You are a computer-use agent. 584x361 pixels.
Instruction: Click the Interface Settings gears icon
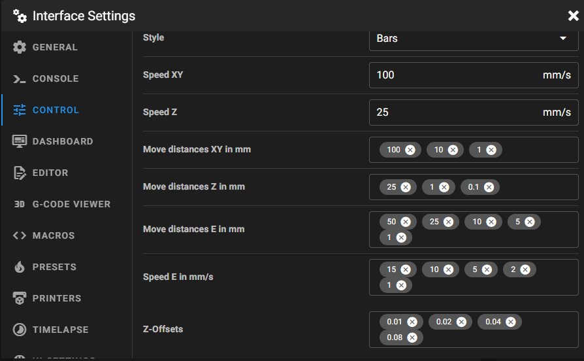click(x=20, y=16)
